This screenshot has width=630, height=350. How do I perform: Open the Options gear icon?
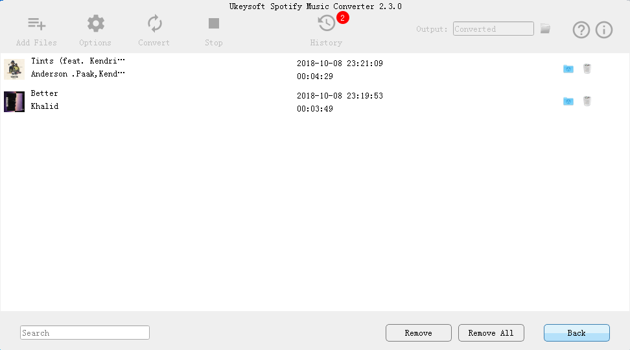click(x=96, y=24)
